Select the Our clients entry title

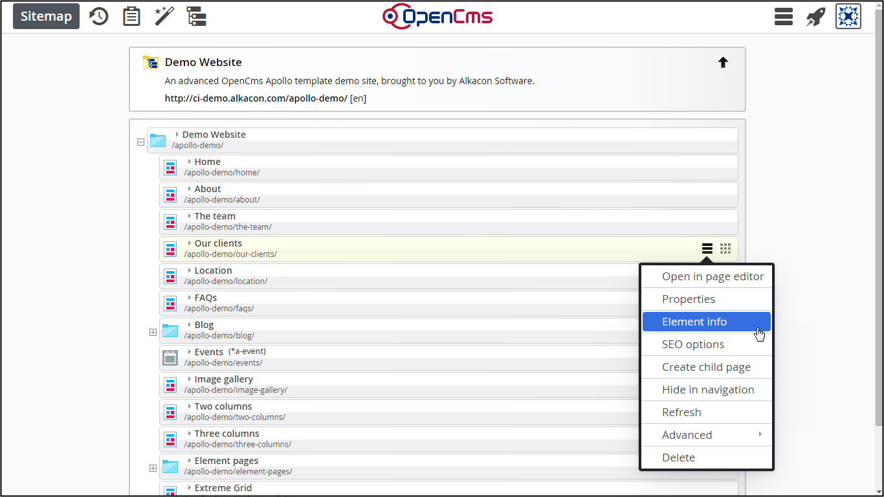tap(218, 243)
